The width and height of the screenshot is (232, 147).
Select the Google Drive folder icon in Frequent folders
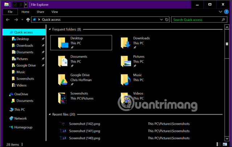click(x=63, y=80)
